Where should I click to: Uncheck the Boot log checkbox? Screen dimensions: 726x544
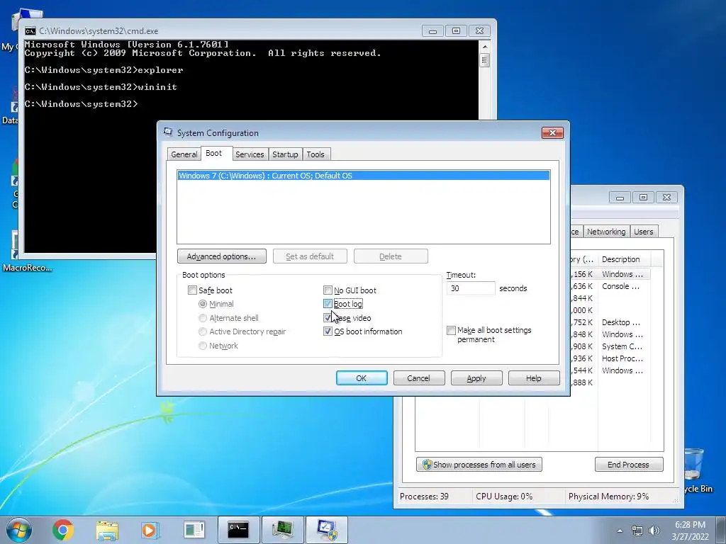(328, 304)
